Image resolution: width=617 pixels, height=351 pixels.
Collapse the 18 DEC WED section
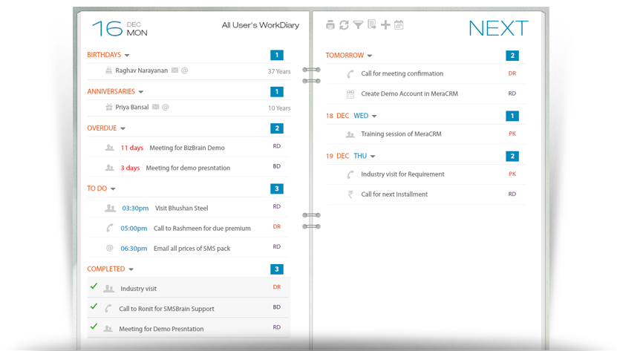(374, 116)
